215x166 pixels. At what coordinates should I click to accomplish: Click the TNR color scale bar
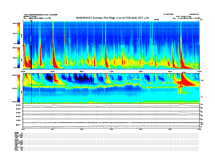coord(18,88)
